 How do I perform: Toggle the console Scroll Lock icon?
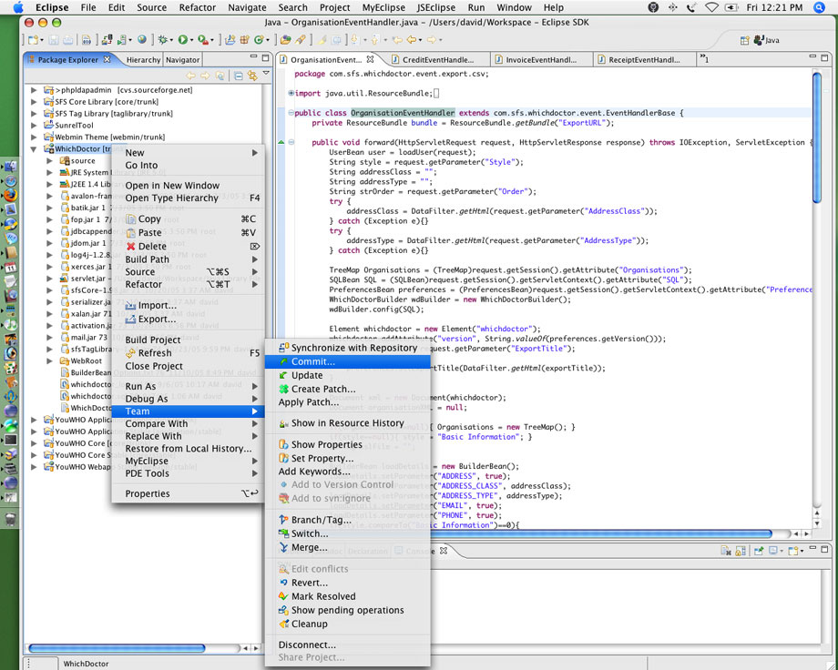tap(741, 551)
